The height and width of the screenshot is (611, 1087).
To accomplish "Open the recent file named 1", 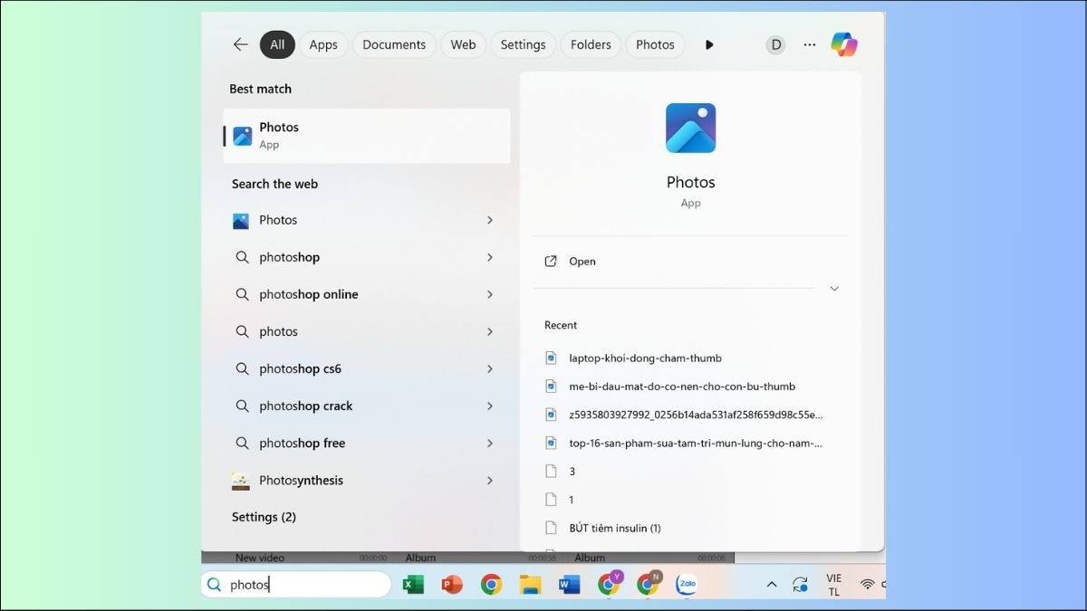I will pos(572,500).
